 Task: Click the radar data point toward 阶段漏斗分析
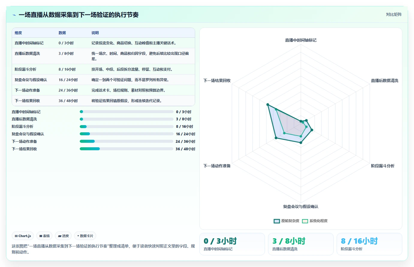[312, 130]
